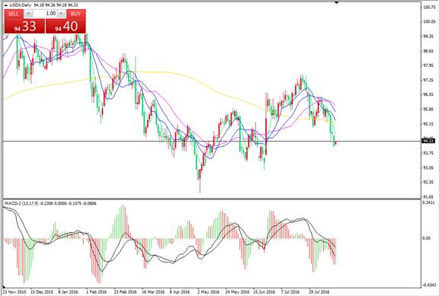Click the 99.35 price scale label
Image resolution: width=439 pixels, height=296 pixels.
[x=428, y=37]
